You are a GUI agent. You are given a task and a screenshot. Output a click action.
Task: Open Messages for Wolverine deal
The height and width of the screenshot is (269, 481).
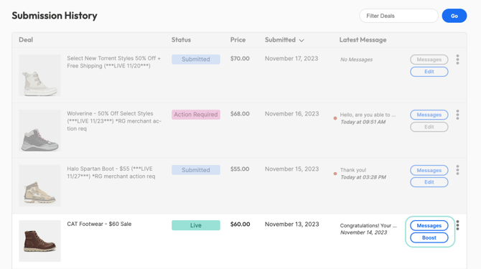(429, 115)
